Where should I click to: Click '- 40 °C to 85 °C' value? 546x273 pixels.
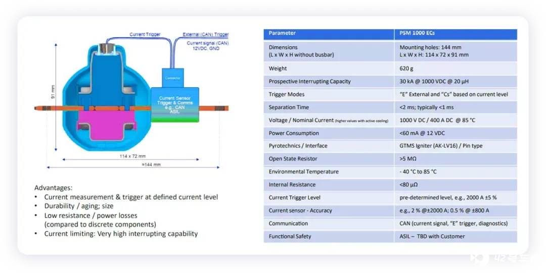click(x=418, y=172)
